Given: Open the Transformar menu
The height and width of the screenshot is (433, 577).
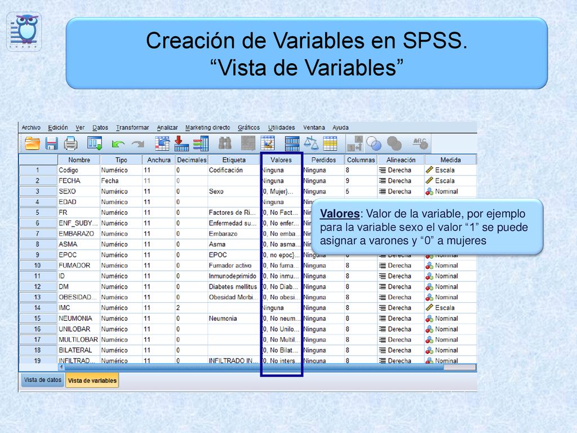Looking at the screenshot, I should (132, 127).
